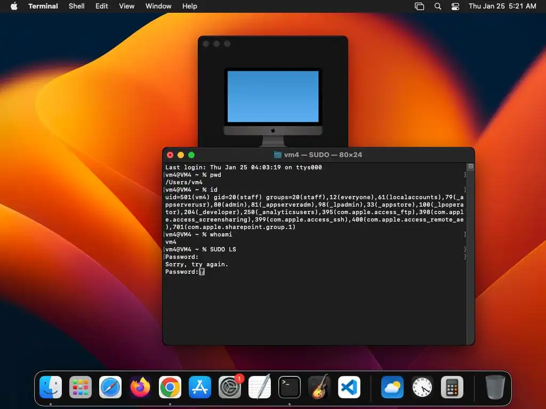Image resolution: width=546 pixels, height=409 pixels.
Task: Open Calculator from the Dock
Action: tap(452, 387)
